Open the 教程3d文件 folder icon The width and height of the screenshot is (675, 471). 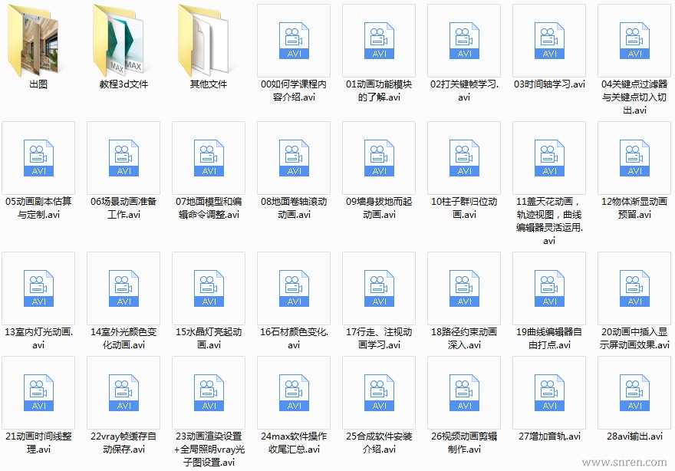(x=120, y=41)
